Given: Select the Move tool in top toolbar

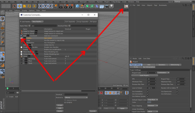Looking at the screenshot, I should click(x=20, y=6).
